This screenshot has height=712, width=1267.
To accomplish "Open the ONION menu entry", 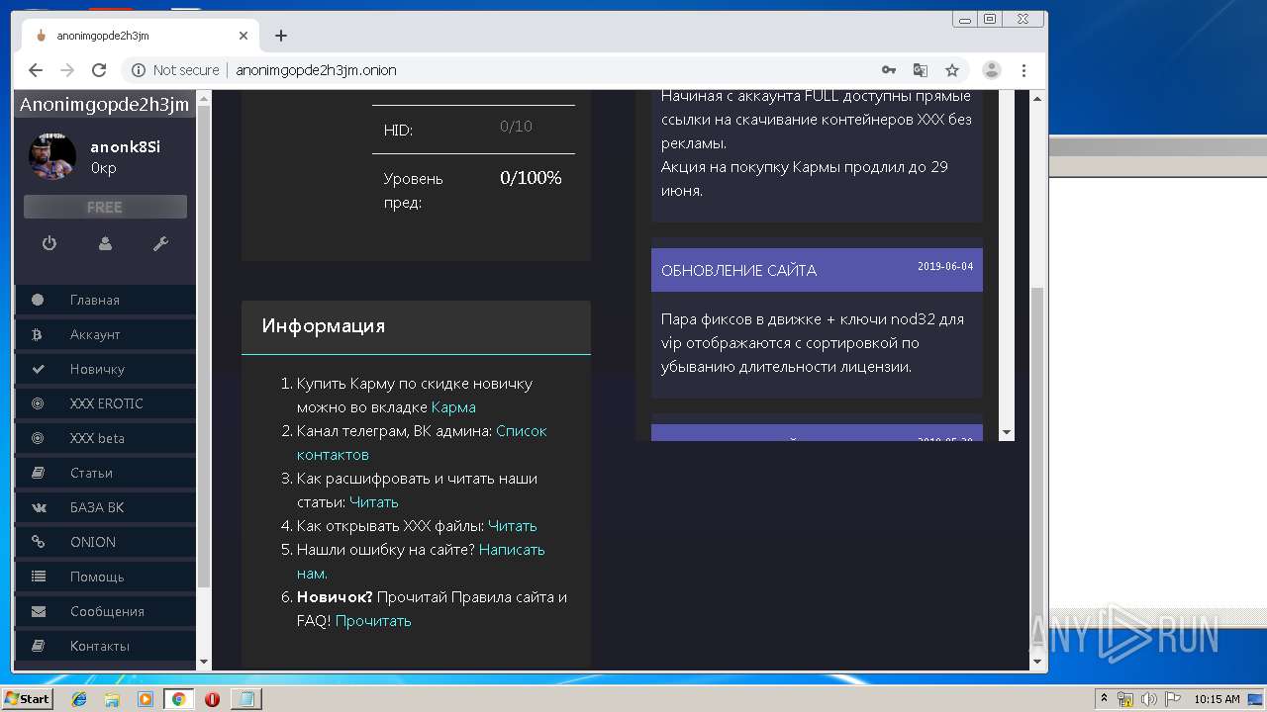I will click(x=105, y=542).
